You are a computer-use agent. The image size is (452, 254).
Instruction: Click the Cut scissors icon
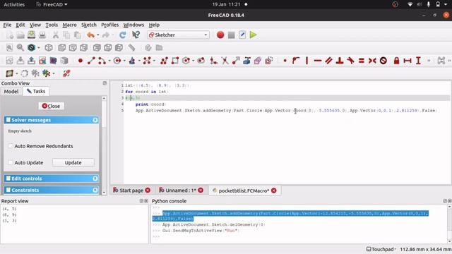click(55, 35)
